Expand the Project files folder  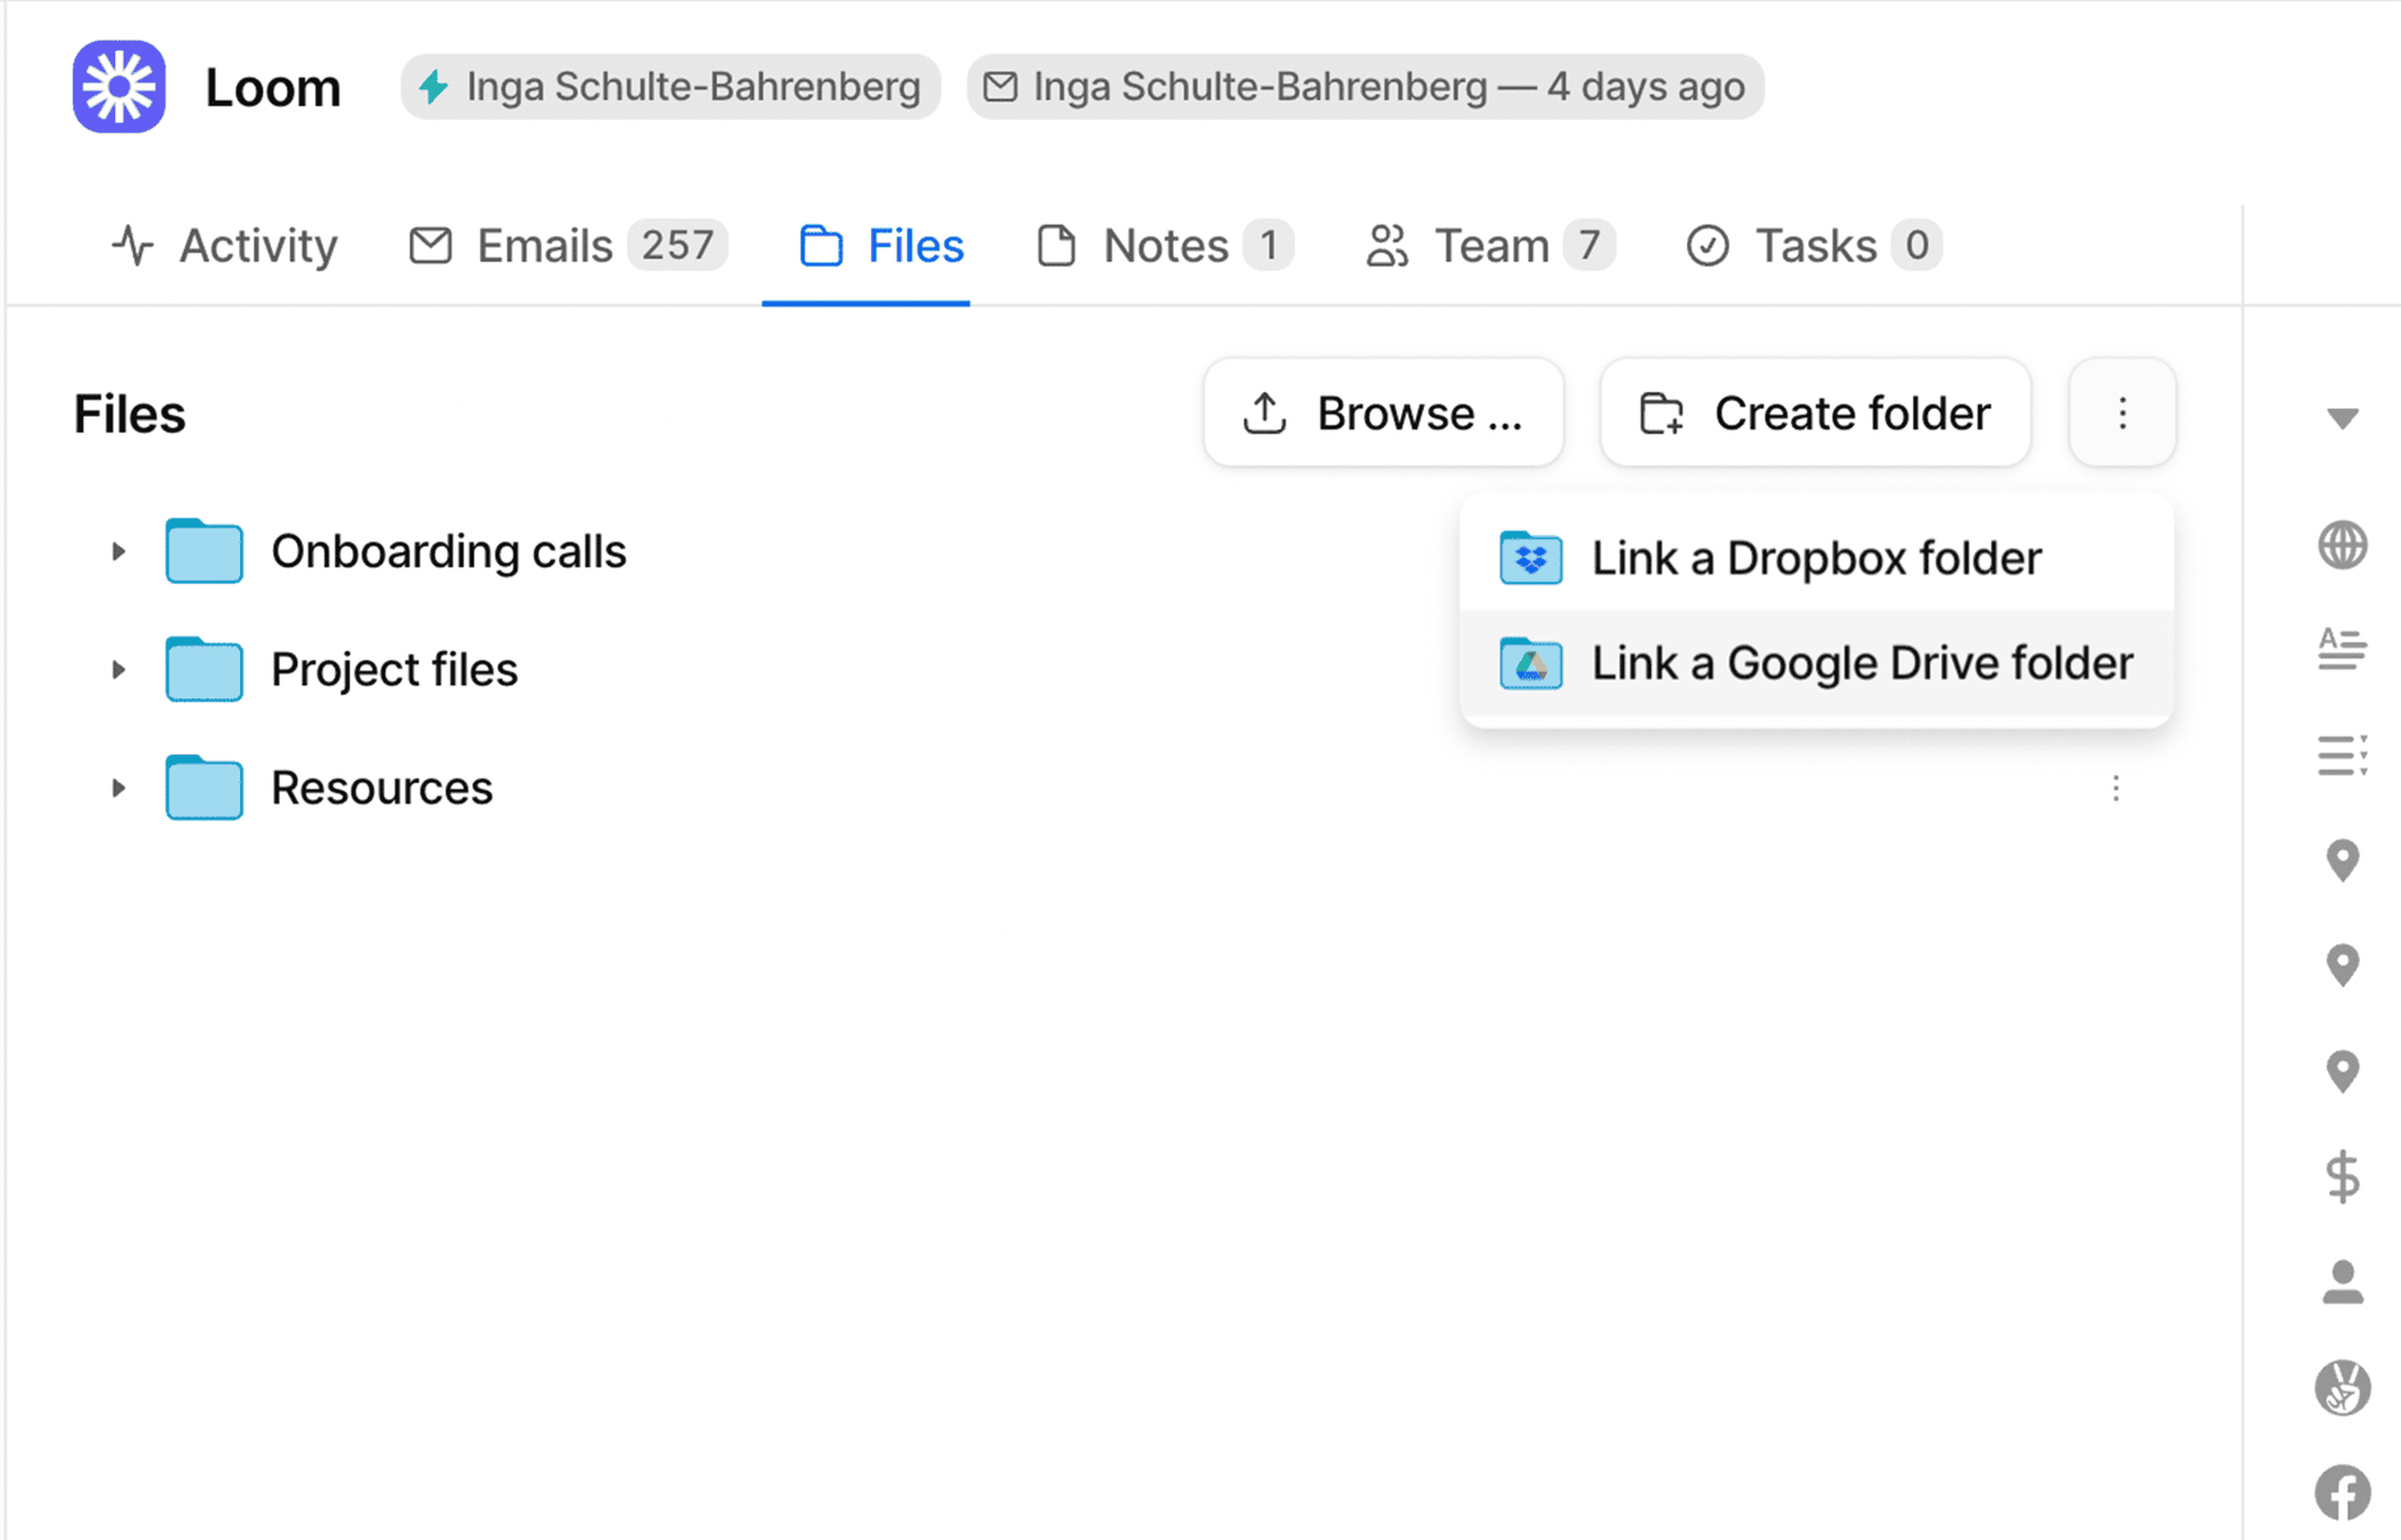click(x=118, y=669)
